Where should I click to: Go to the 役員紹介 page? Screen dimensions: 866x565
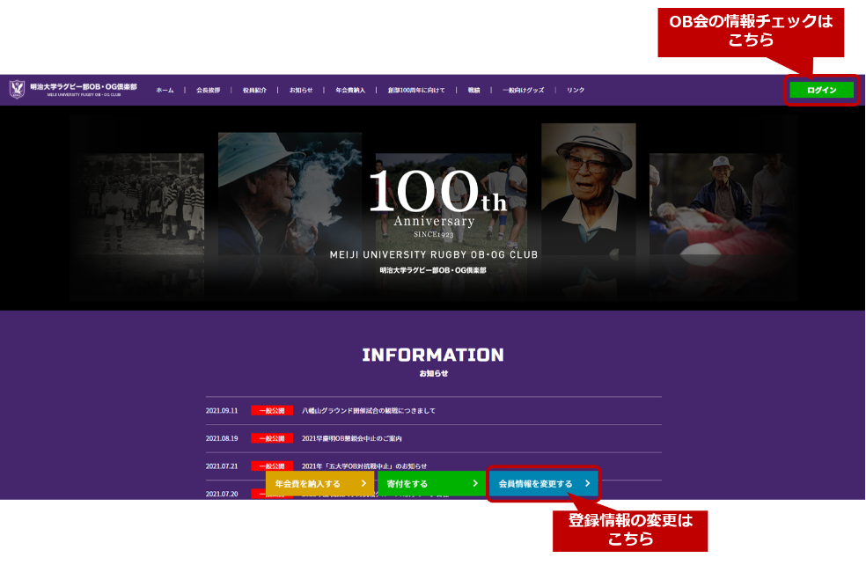pos(254,90)
